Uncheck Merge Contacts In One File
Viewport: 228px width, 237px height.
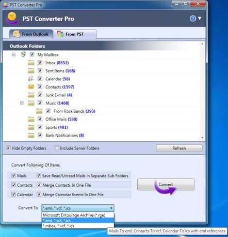39,185
